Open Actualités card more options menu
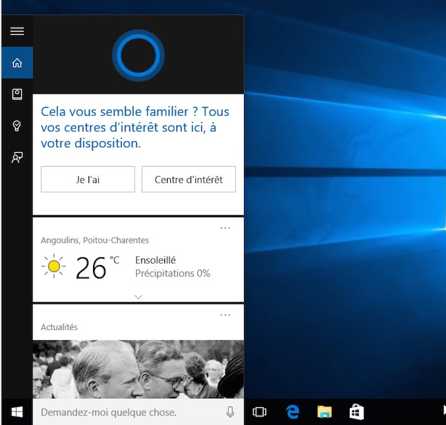446x425 pixels. click(225, 314)
